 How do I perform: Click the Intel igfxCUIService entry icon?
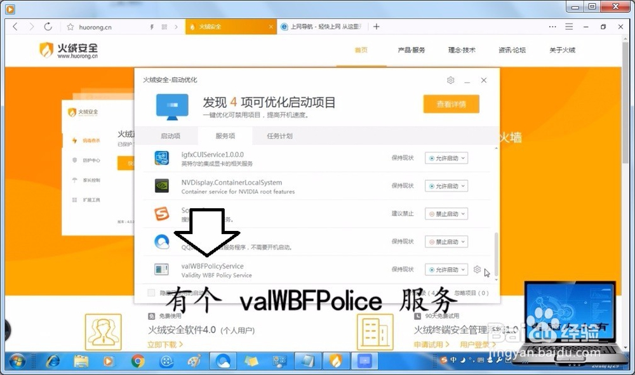coord(161,158)
